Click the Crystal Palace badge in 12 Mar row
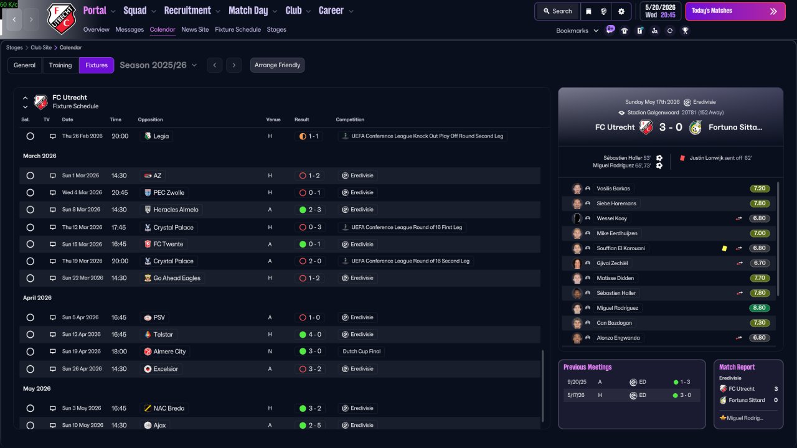Viewport: 797px width, 448px height. (x=148, y=227)
